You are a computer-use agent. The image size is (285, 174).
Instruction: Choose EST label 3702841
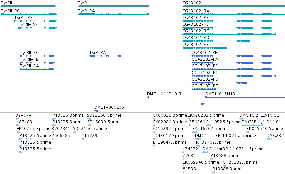61,129
